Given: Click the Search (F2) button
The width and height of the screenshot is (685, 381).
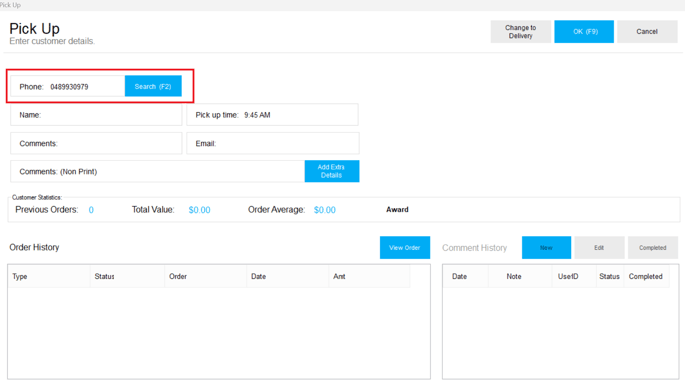Looking at the screenshot, I should 153,86.
